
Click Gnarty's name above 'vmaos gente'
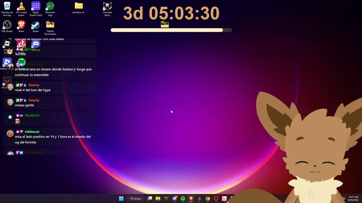[34, 100]
